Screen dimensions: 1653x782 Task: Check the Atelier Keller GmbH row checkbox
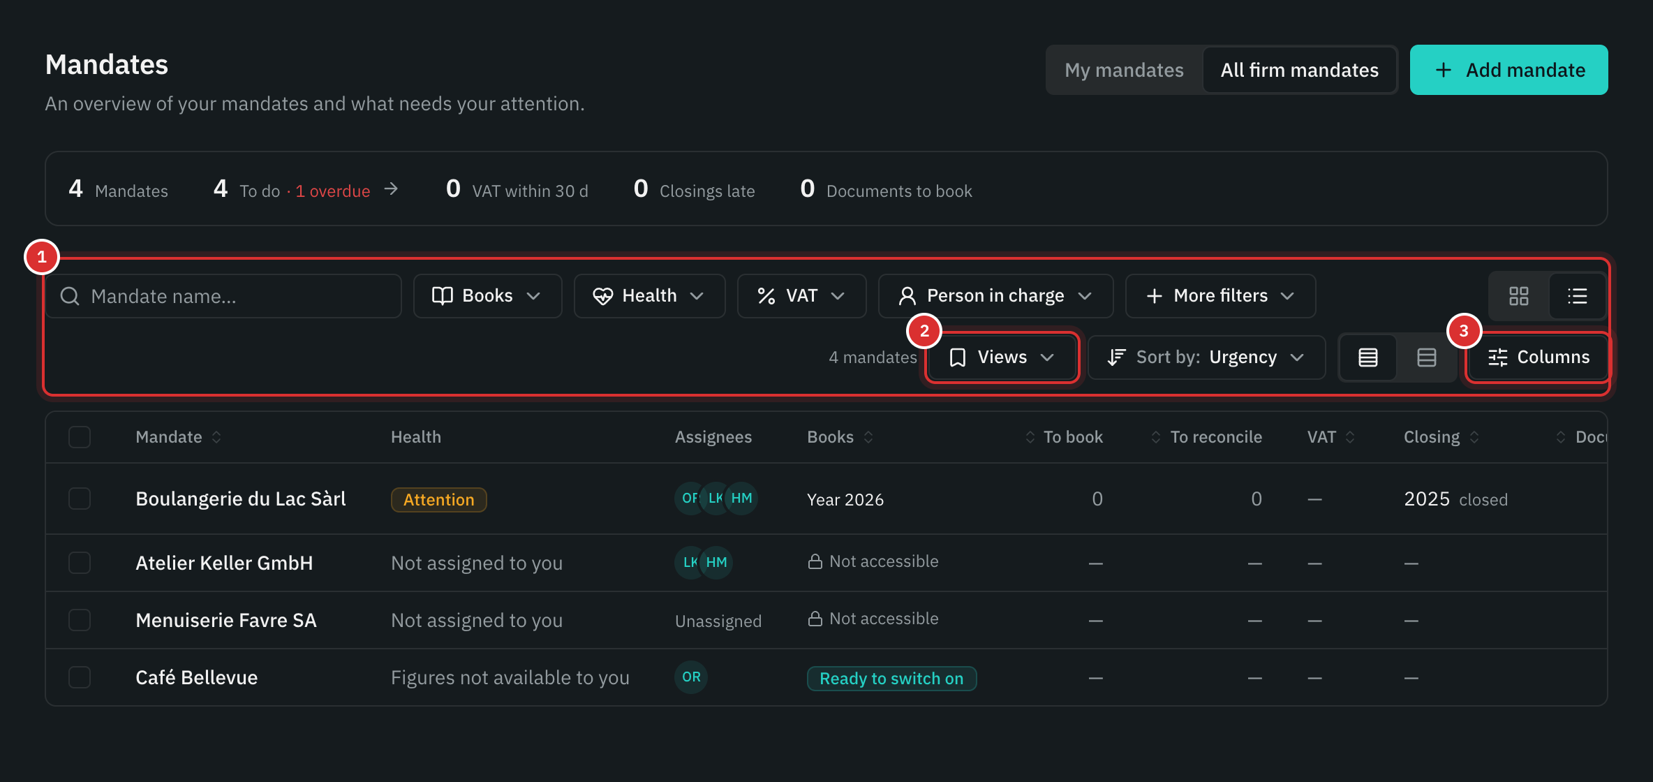(x=80, y=563)
